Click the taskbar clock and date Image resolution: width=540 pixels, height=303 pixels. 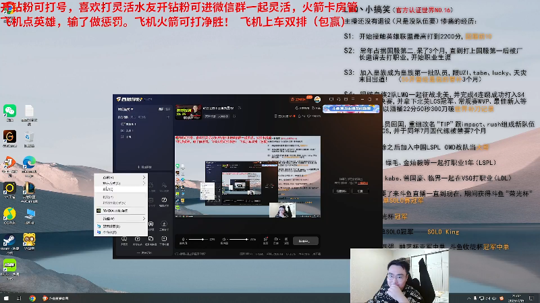point(516,298)
